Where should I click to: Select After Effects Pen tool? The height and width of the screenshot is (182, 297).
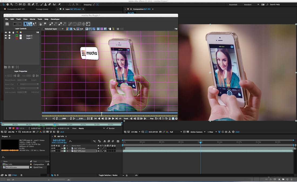(33, 4)
